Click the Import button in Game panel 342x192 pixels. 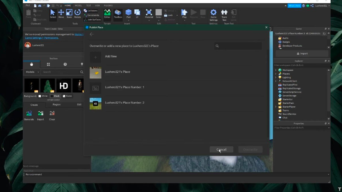pos(302,53)
